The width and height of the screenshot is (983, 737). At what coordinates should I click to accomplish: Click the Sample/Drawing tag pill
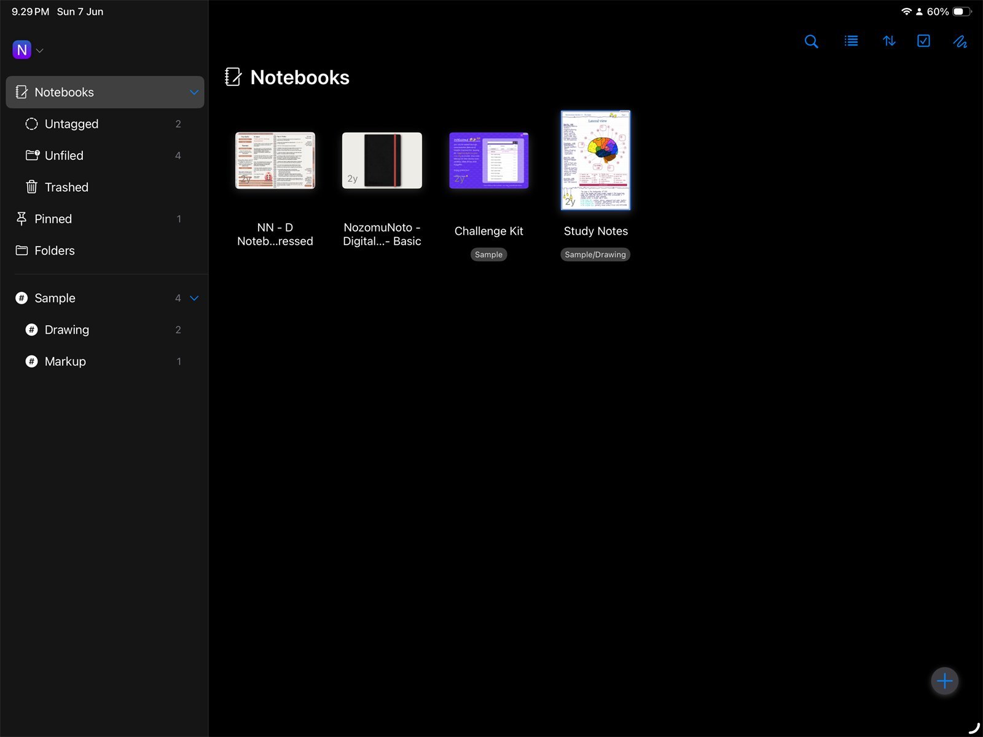(595, 254)
